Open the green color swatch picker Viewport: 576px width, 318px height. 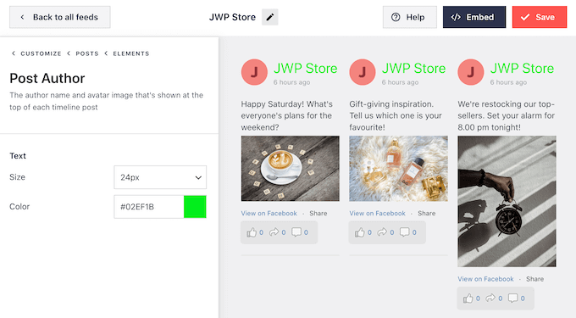[x=195, y=207]
